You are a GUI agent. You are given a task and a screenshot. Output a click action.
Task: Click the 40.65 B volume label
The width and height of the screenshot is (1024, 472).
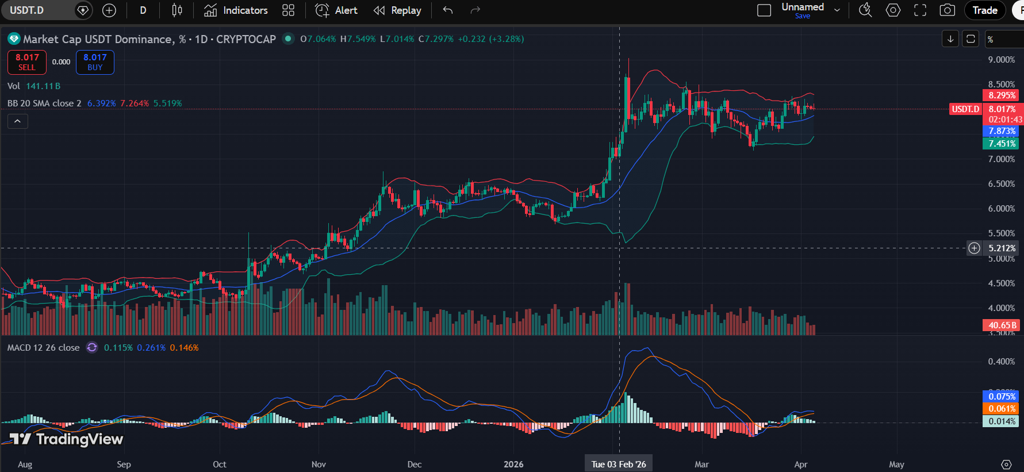pos(1002,325)
